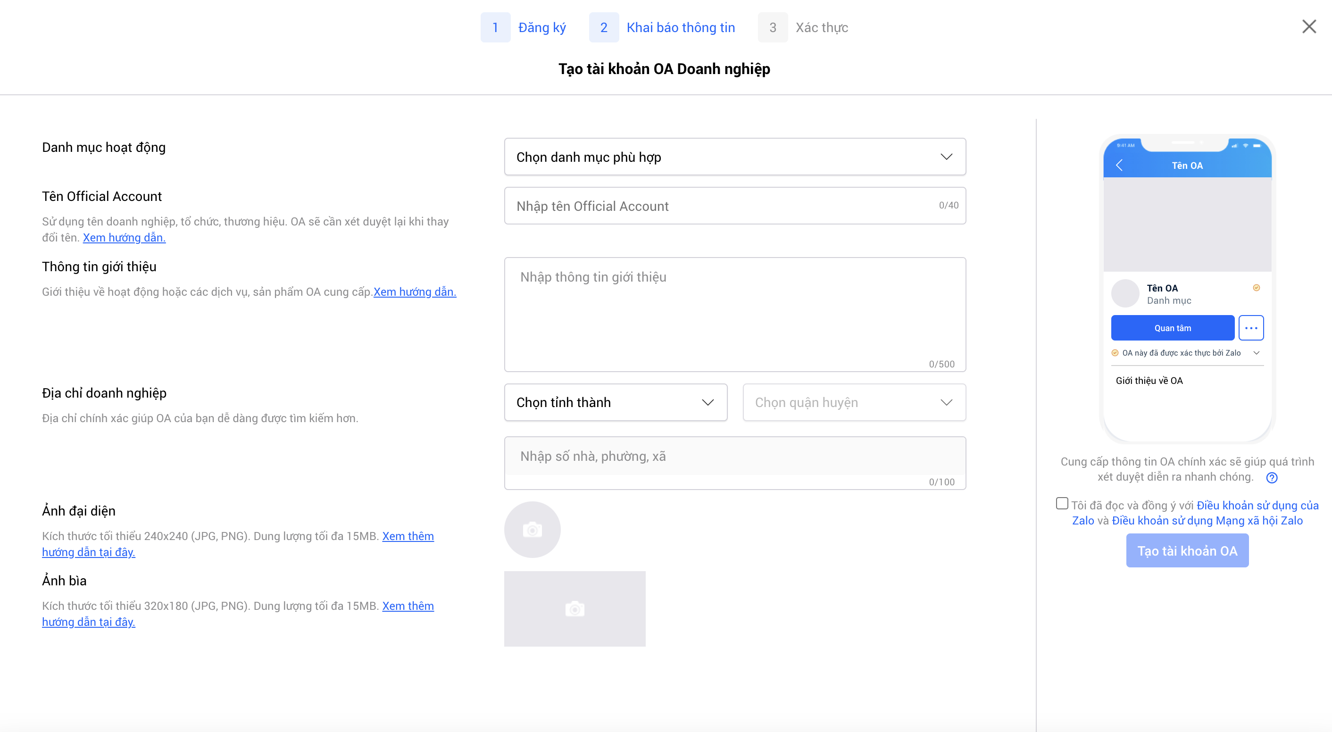Open the help question-mark icon

tap(1272, 478)
